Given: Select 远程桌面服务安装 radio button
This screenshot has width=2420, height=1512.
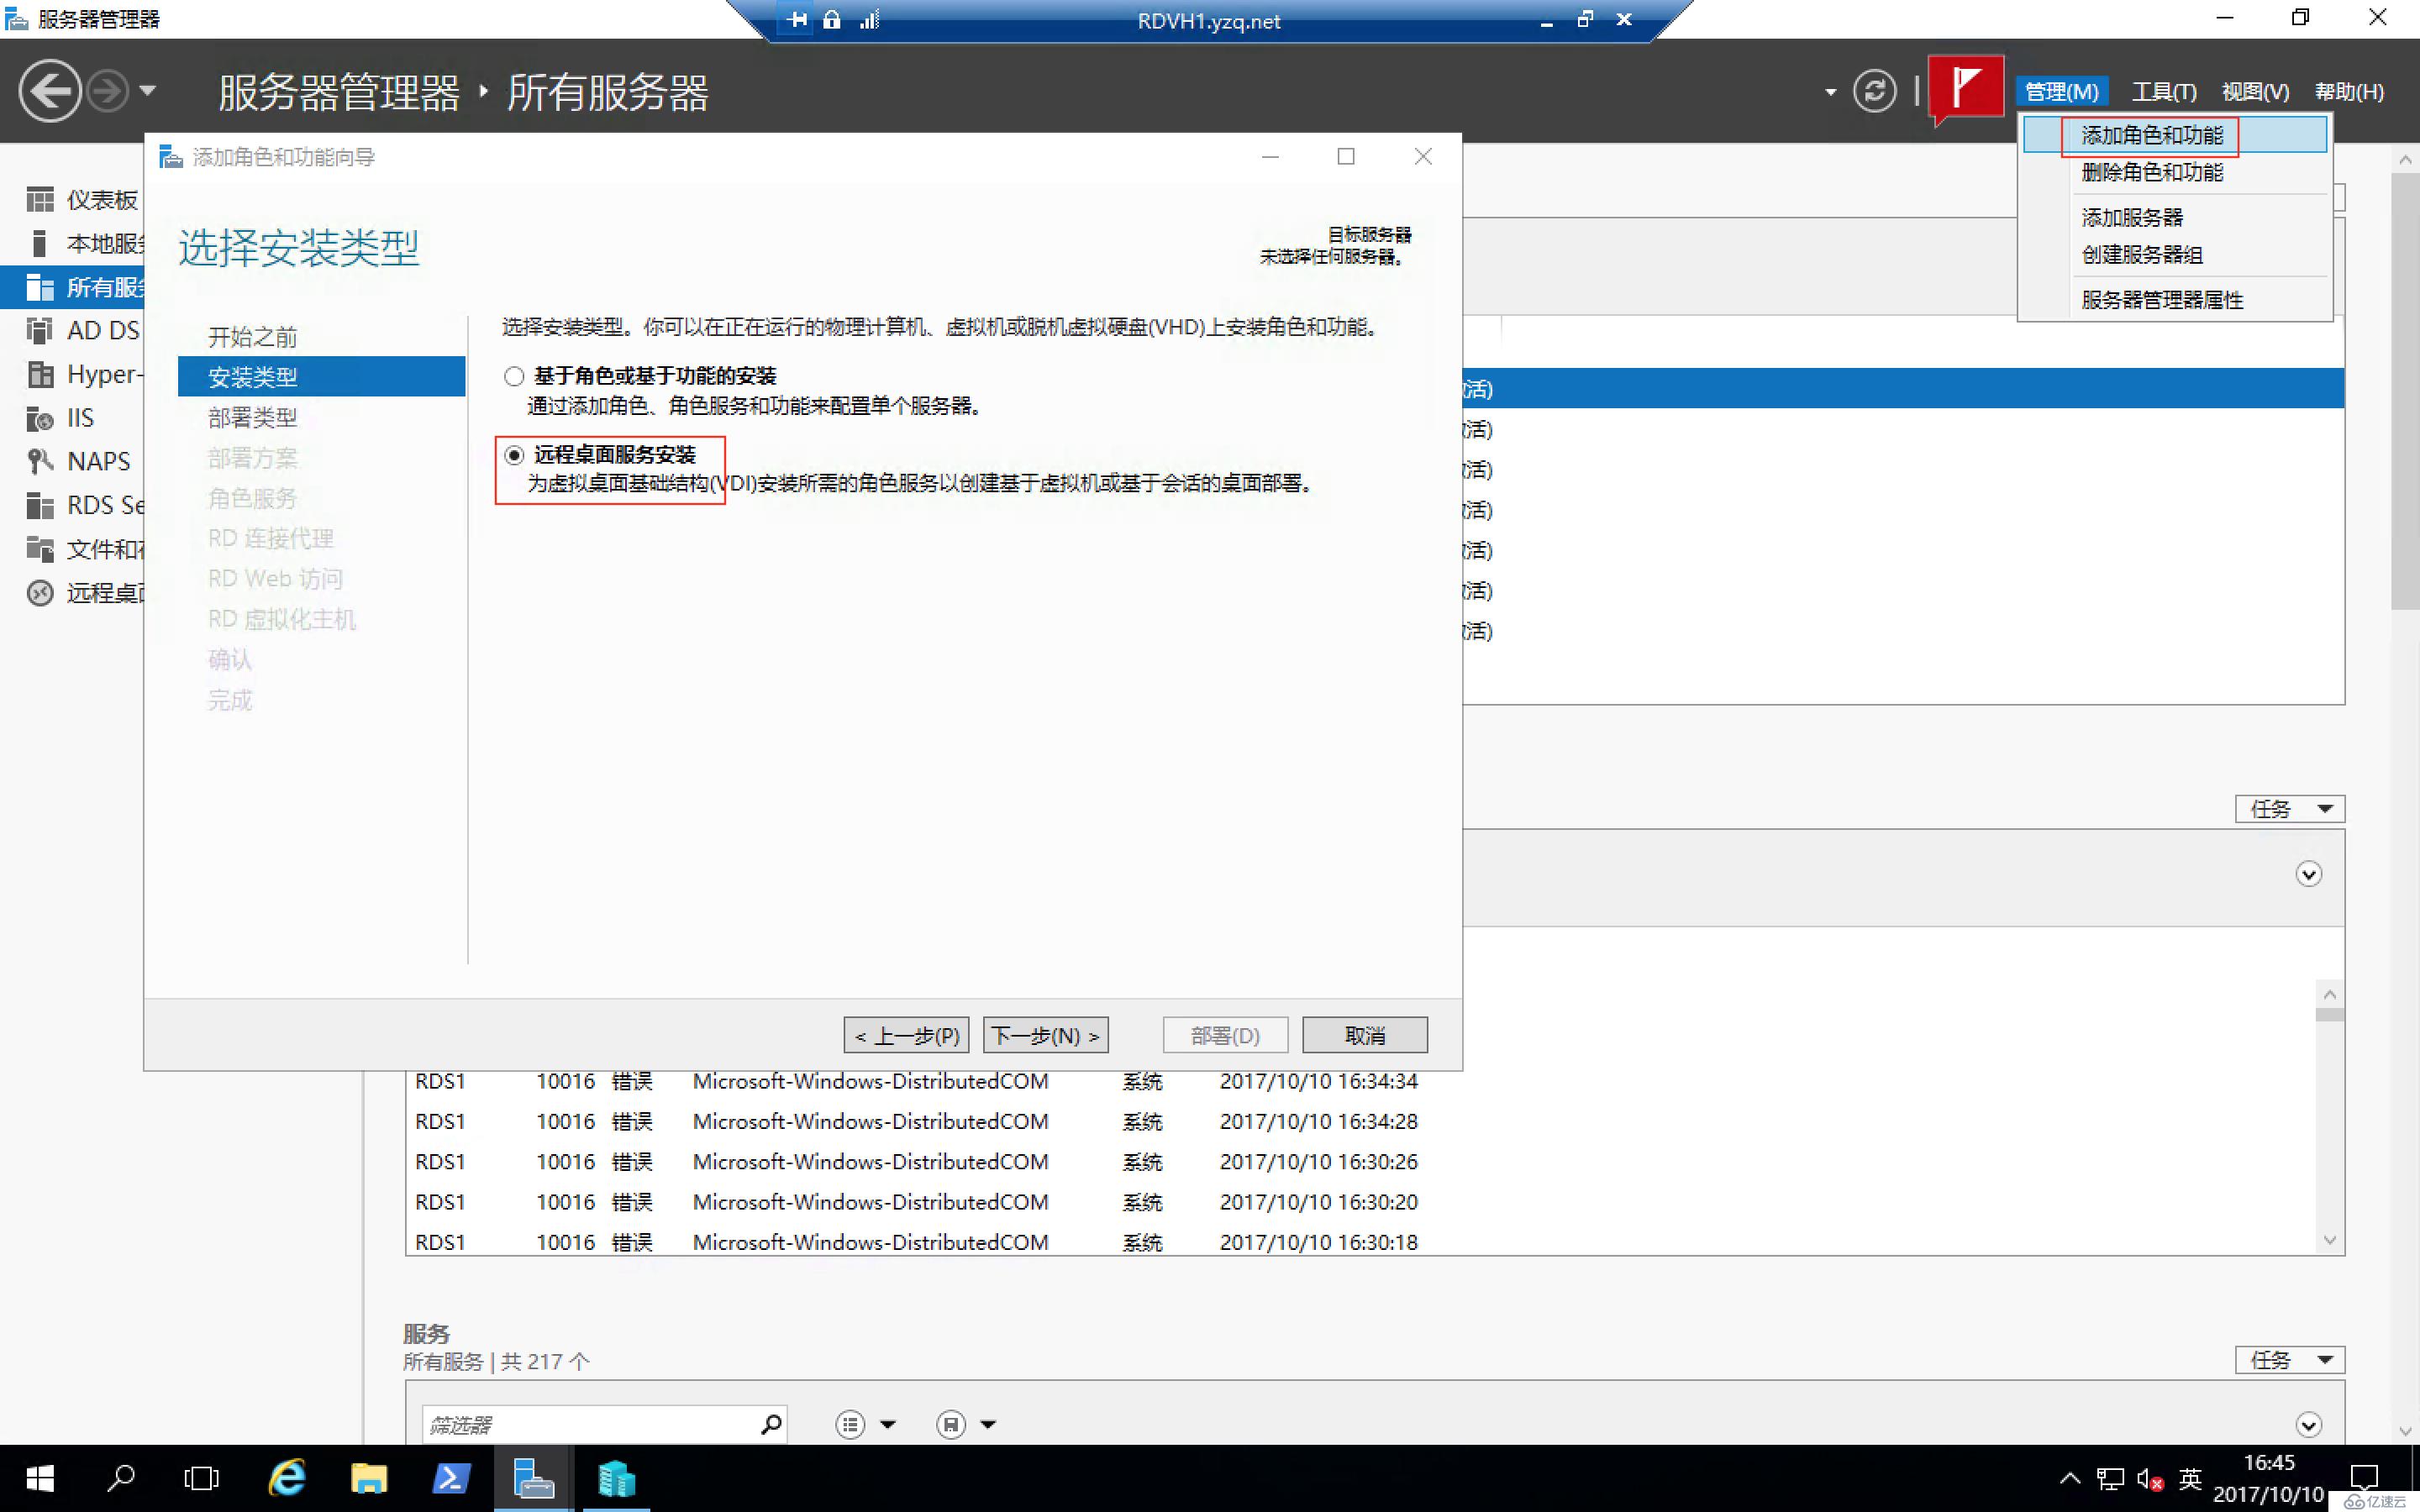Looking at the screenshot, I should pyautogui.click(x=514, y=455).
